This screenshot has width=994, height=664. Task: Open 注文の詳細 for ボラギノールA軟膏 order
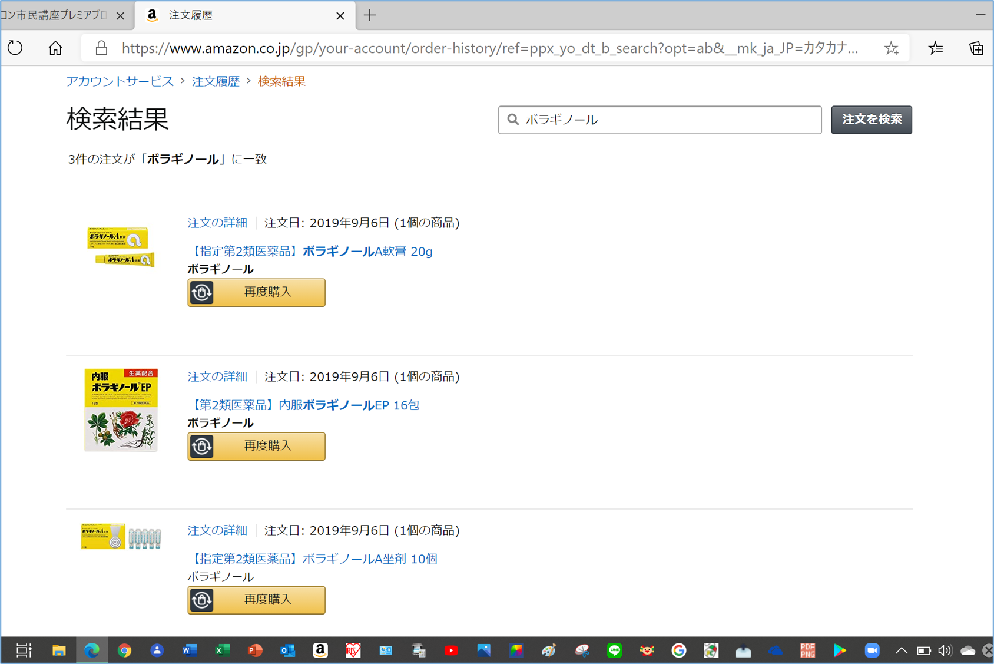[x=217, y=223]
